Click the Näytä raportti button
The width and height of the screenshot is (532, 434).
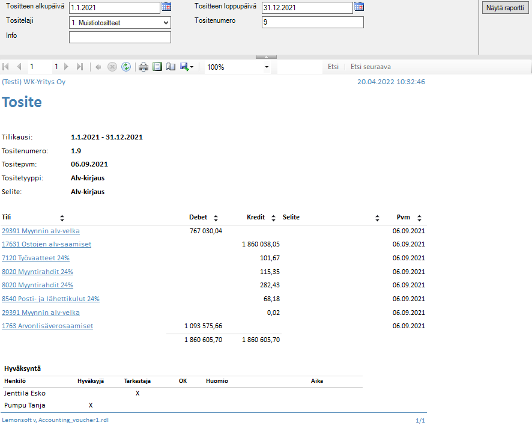504,8
